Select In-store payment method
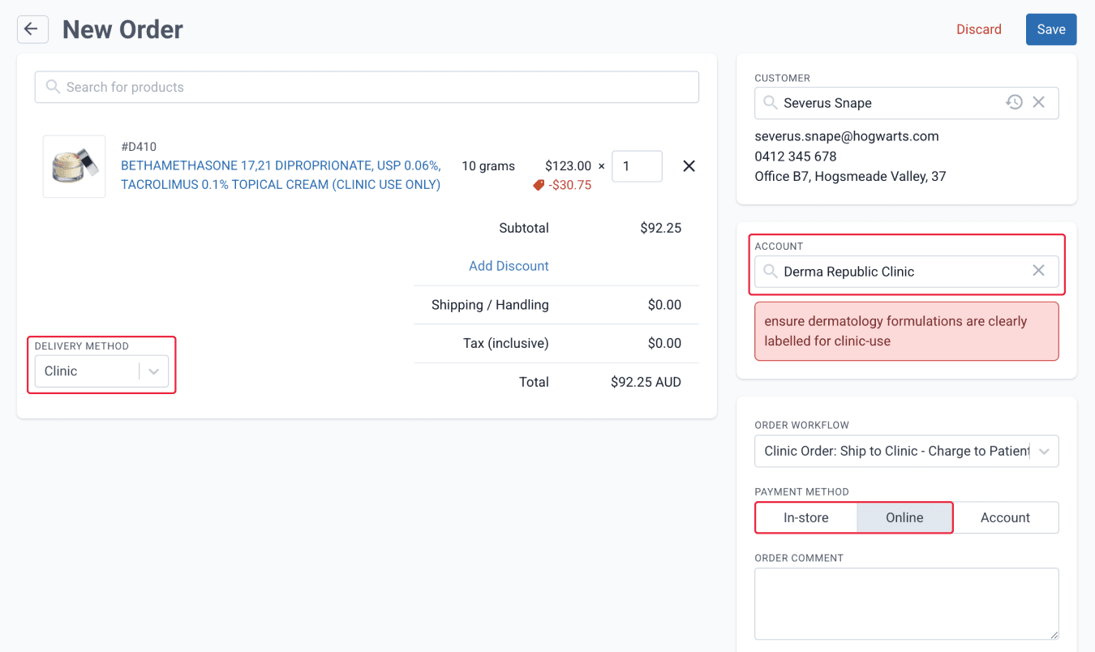1095x652 pixels. point(805,517)
